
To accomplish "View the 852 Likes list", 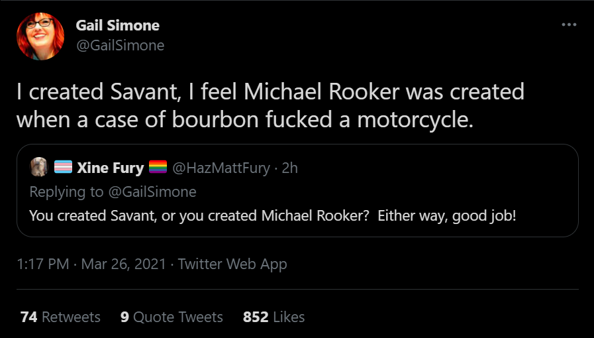I will tap(273, 317).
